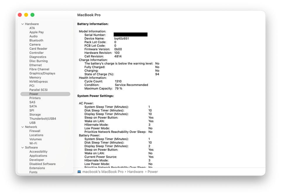Viewport: 281px width, 196px height.
Task: Open the Bluetooth section
Action: [x=36, y=40]
